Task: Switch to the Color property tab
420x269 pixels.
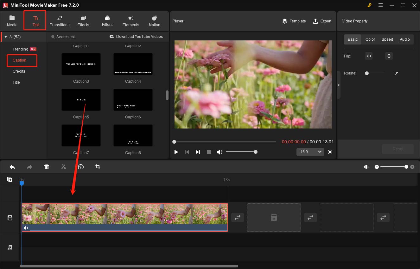Action: [370, 39]
